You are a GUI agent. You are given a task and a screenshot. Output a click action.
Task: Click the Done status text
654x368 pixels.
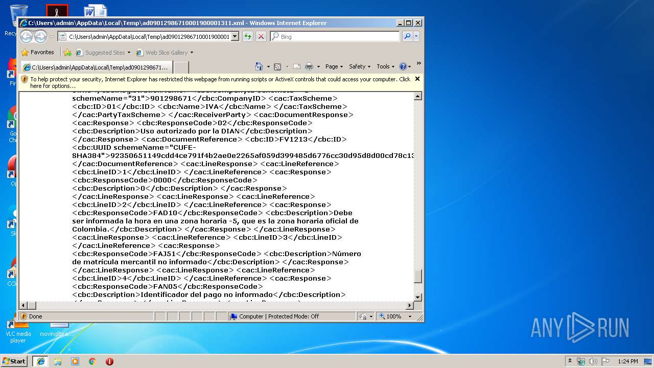click(36, 316)
